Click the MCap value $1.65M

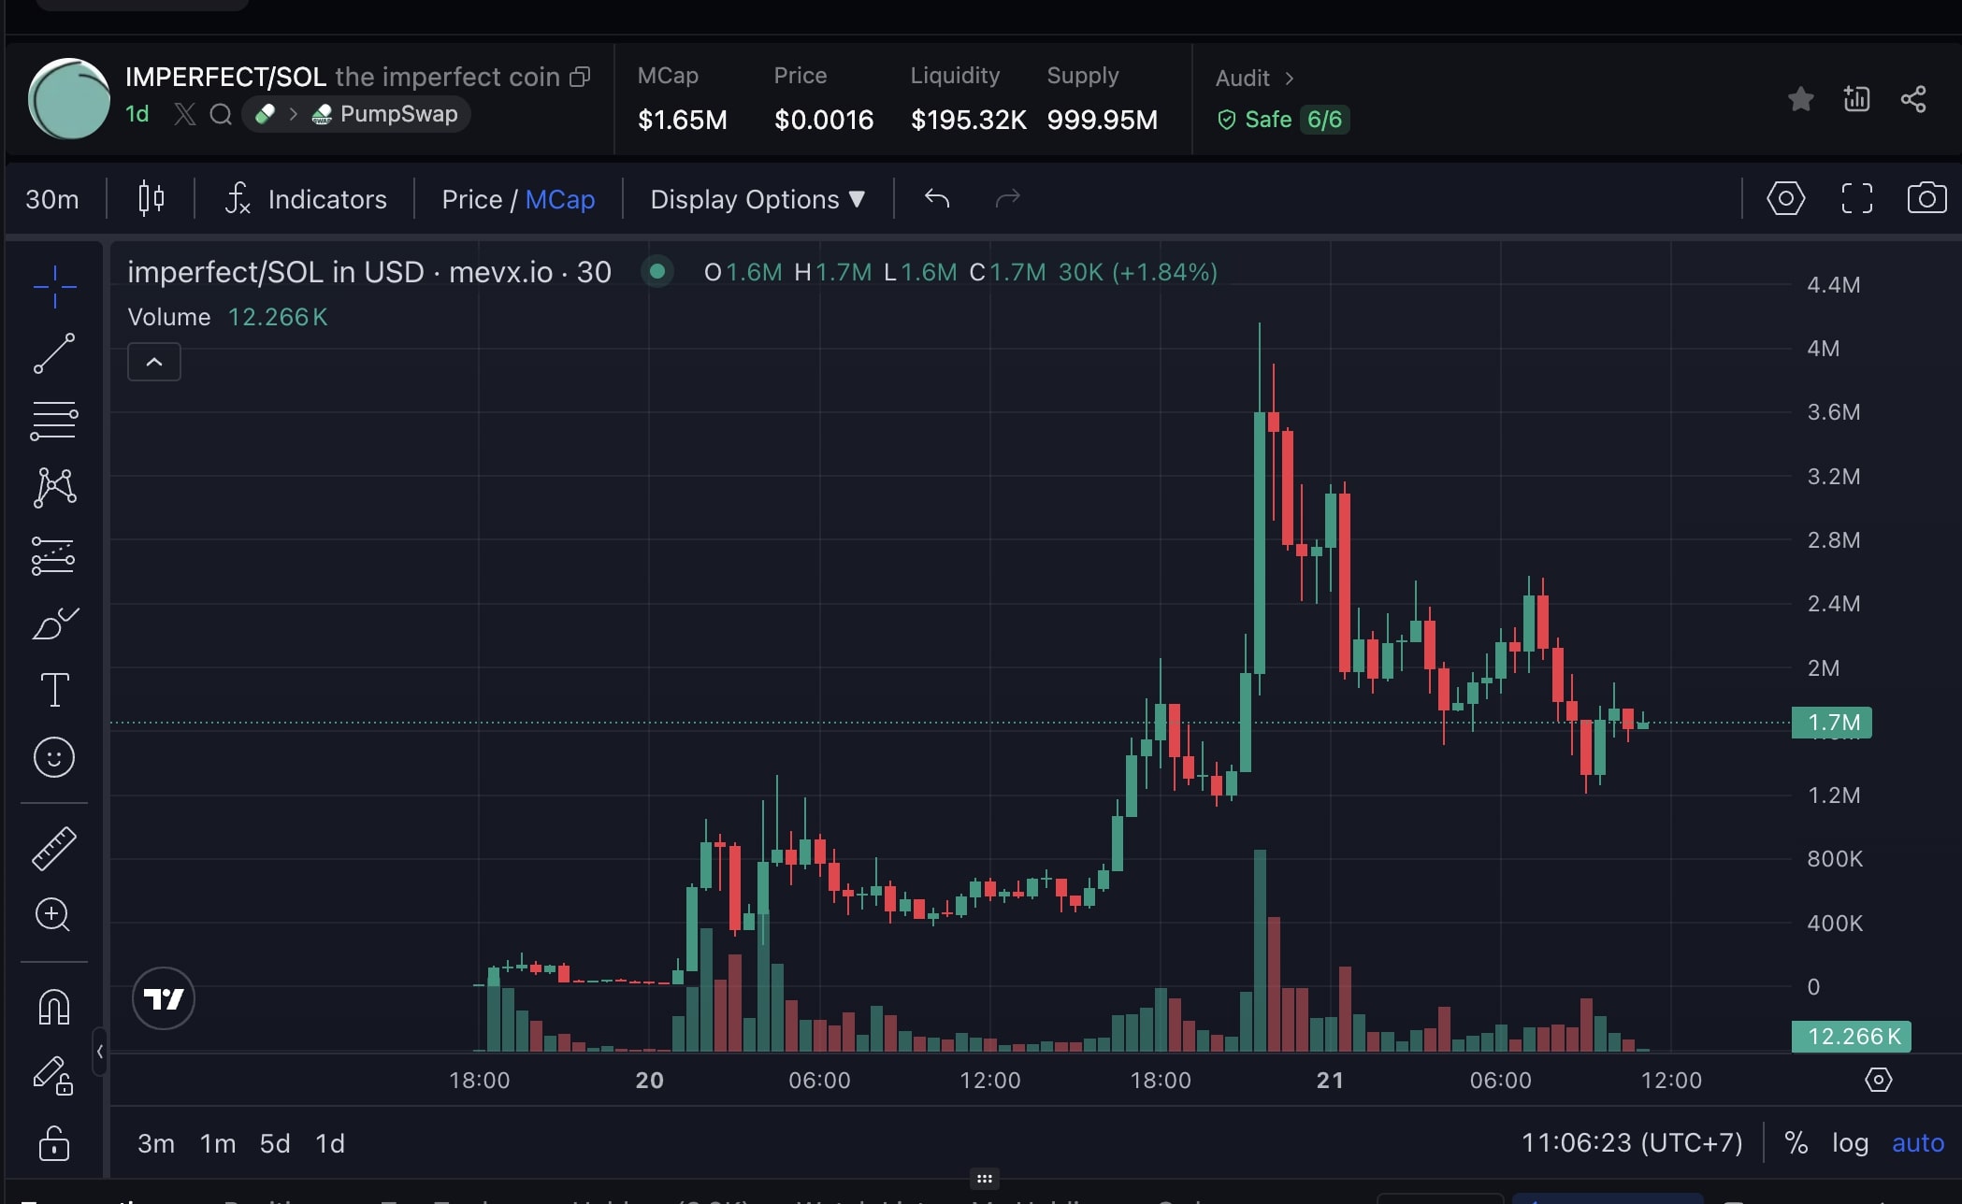click(682, 120)
